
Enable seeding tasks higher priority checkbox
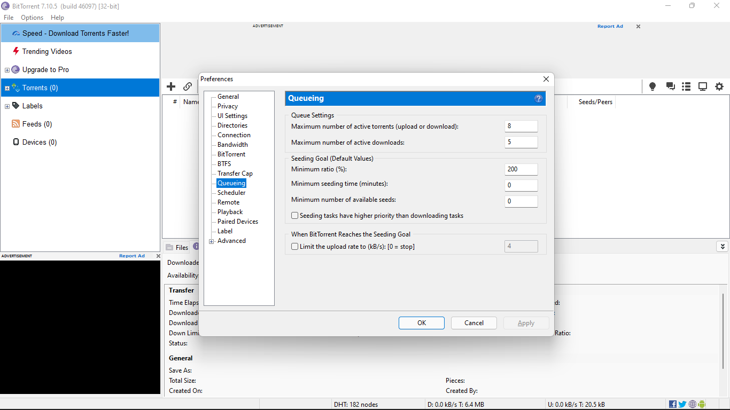coord(295,216)
